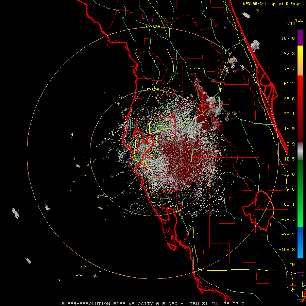Select the 61.2 scale value
Image resolution: width=306 pixels, height=306 pixels.
pyautogui.click(x=289, y=84)
